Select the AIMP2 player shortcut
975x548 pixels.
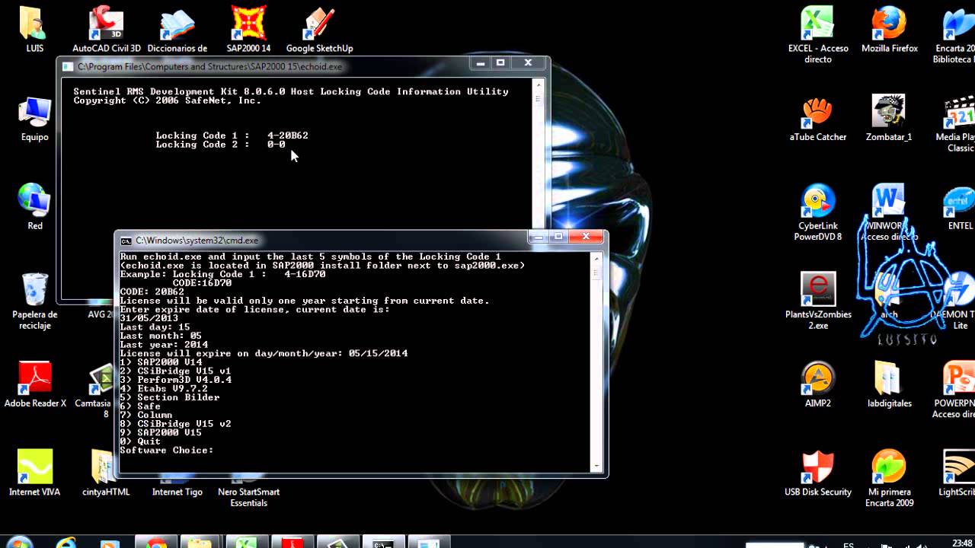(818, 385)
